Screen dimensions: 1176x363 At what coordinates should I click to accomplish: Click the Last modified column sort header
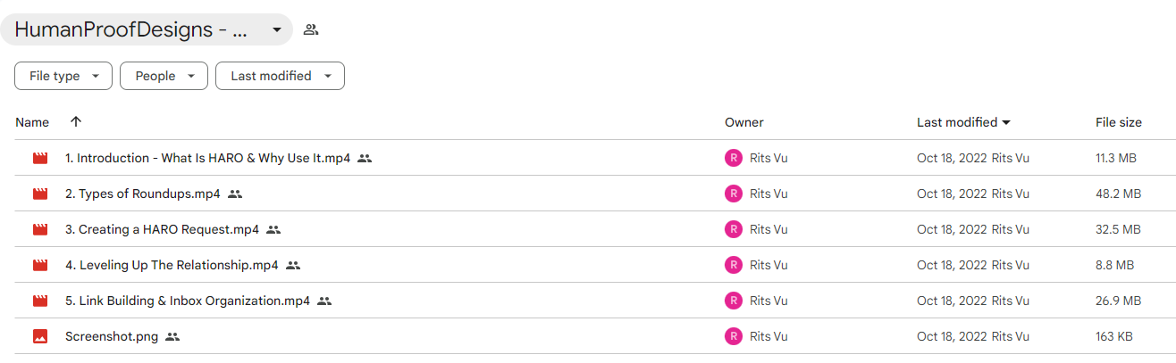963,122
